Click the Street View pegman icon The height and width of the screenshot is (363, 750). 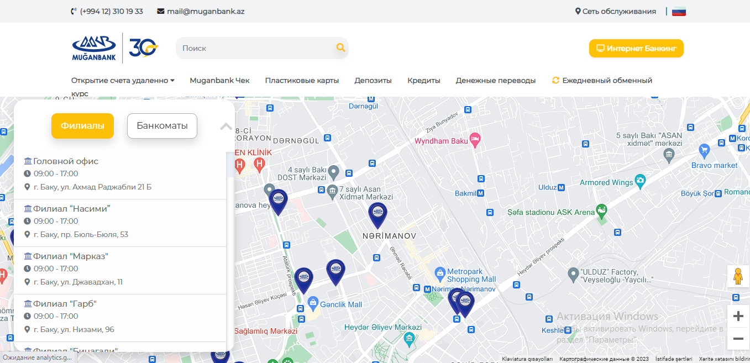click(x=737, y=276)
